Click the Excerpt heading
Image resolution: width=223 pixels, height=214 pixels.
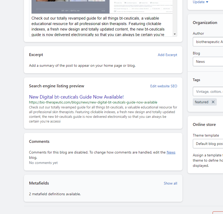click(36, 55)
